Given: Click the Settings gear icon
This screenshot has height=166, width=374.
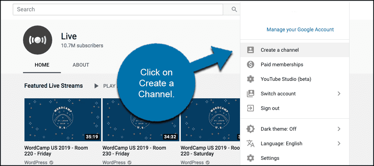Looking at the screenshot, I should pyautogui.click(x=251, y=158).
